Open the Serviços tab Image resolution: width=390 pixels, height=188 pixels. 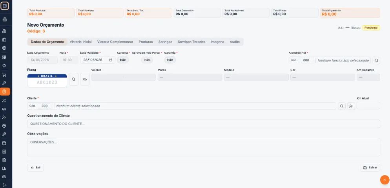click(165, 42)
